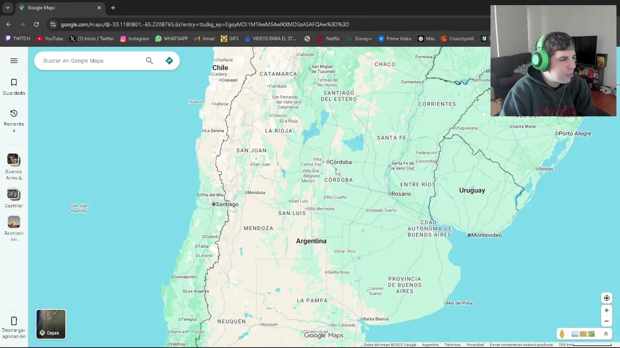Click the Uruguay country label

pos(472,190)
